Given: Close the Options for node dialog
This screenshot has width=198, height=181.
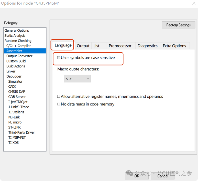Looking at the screenshot, I should click(x=194, y=3).
